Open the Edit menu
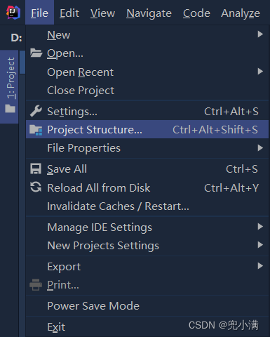The height and width of the screenshot is (337, 270). [x=69, y=13]
